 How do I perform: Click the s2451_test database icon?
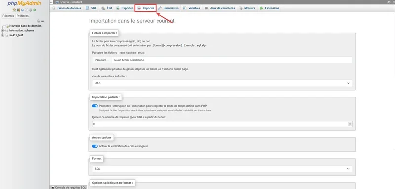pyautogui.click(x=7, y=35)
